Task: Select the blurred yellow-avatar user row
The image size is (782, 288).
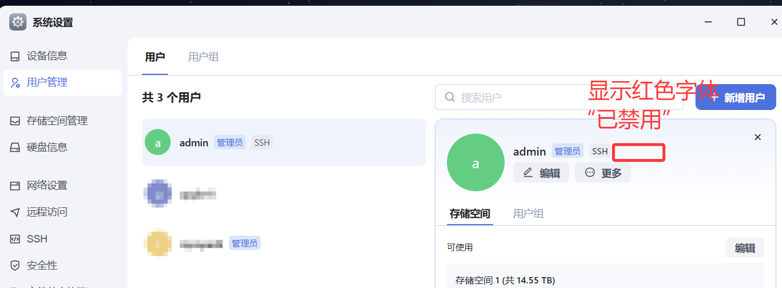Action: coord(284,243)
